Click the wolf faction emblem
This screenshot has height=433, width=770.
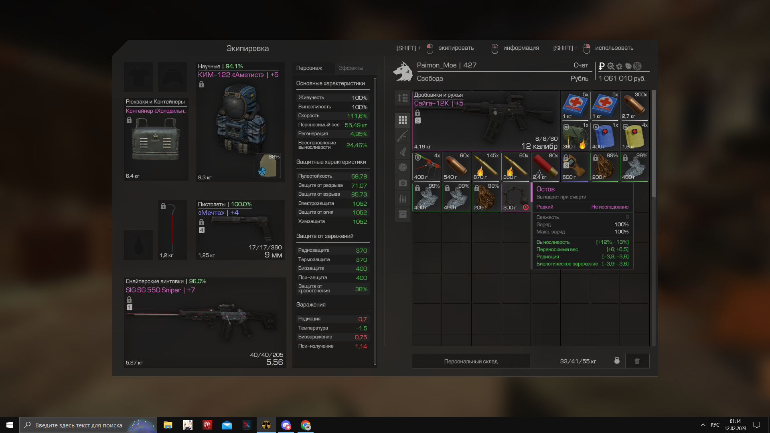[x=403, y=72]
